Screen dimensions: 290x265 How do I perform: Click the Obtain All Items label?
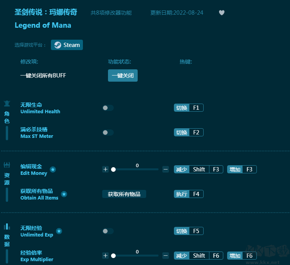pos(39,198)
